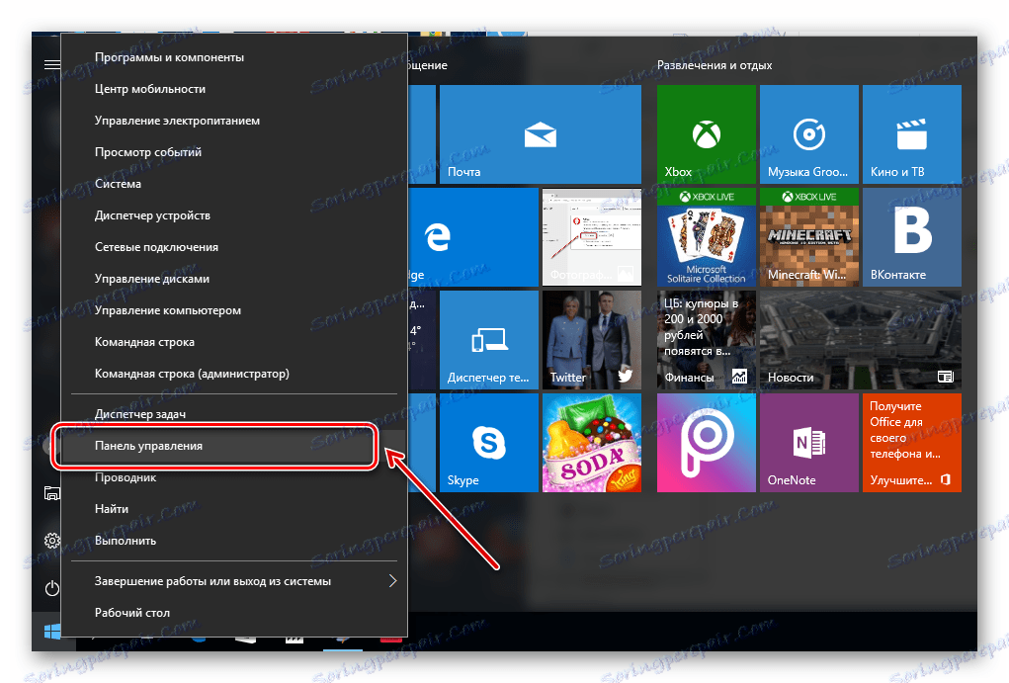Open the Финансы news tile

click(x=706, y=340)
